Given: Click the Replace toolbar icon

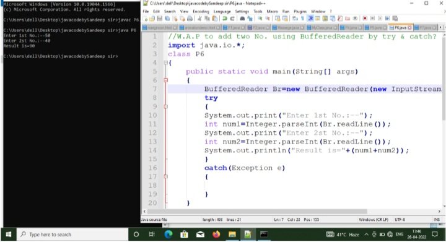Looking at the screenshot, I should coord(250,19).
